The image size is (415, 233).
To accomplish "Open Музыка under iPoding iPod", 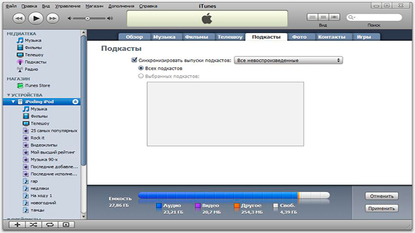I will pos(35,109).
